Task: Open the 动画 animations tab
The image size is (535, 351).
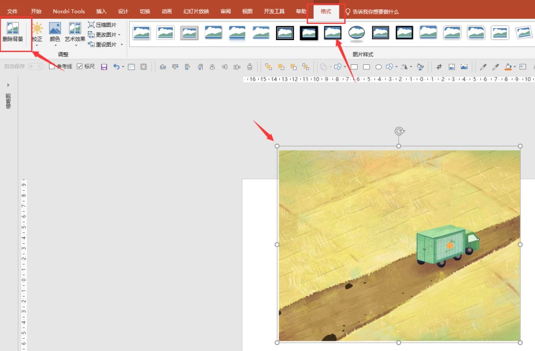Action: point(166,11)
